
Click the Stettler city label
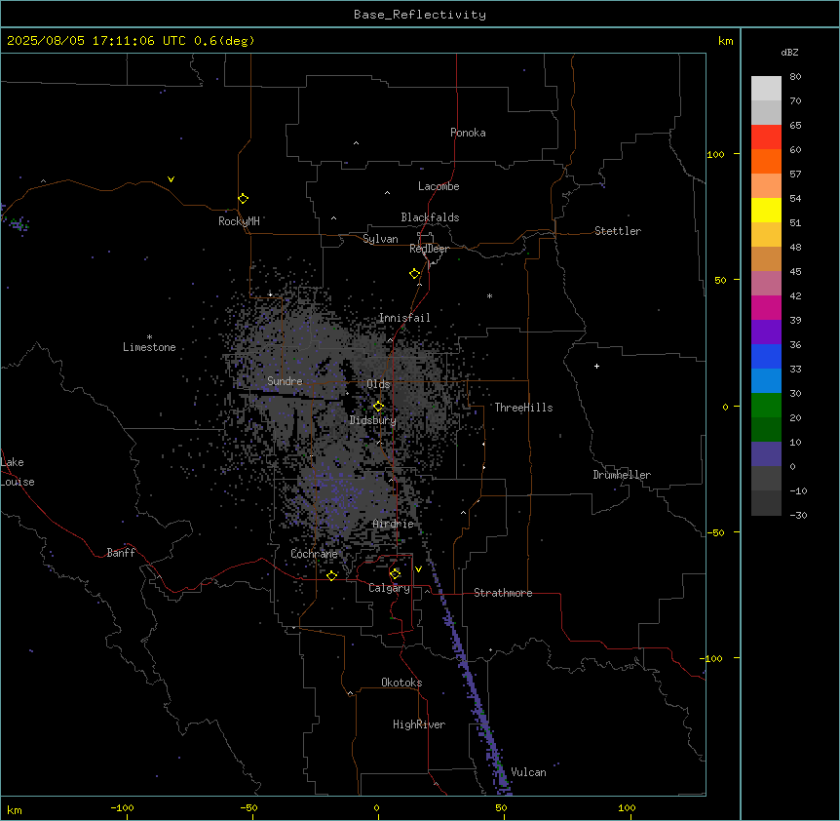618,231
